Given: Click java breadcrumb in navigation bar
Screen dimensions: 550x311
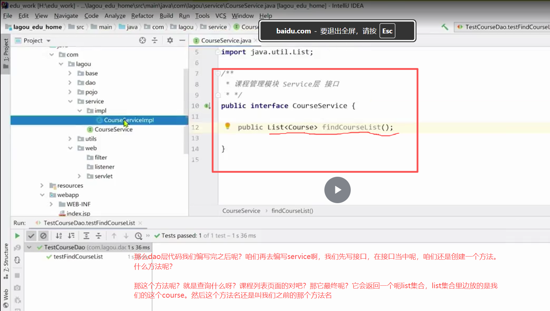Looking at the screenshot, I should click(129, 27).
